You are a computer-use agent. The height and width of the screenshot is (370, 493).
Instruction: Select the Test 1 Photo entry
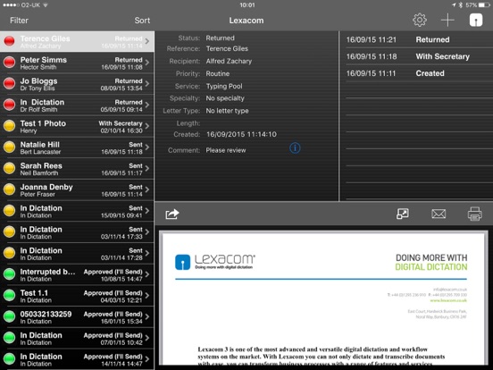(x=77, y=126)
